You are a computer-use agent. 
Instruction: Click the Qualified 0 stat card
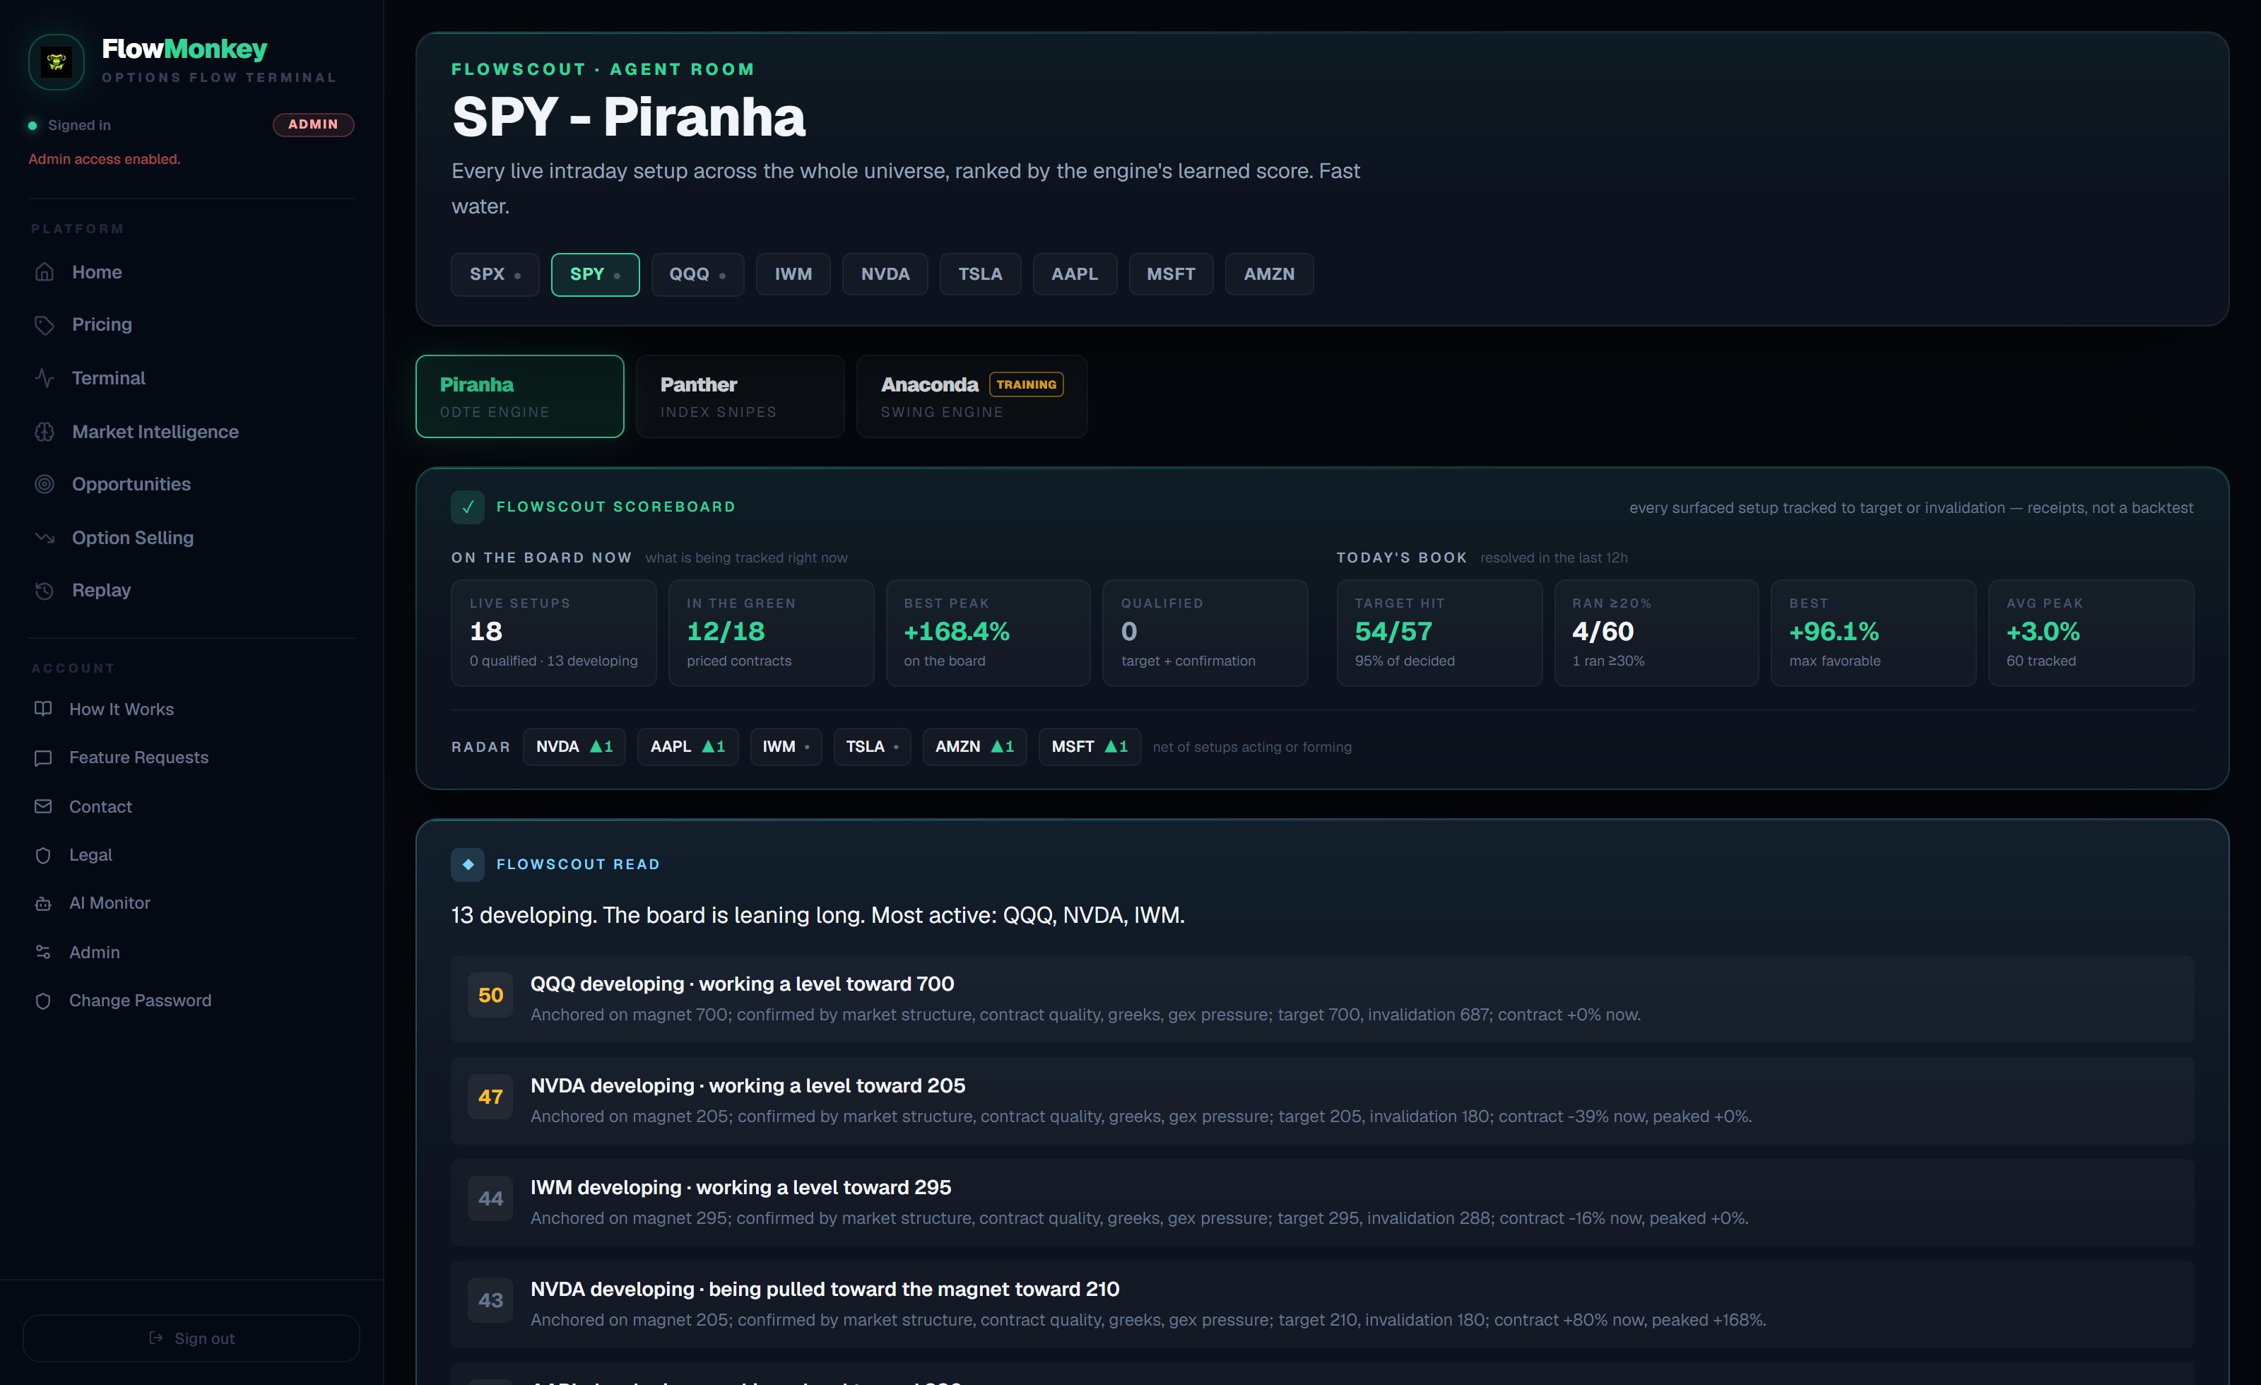coord(1205,633)
